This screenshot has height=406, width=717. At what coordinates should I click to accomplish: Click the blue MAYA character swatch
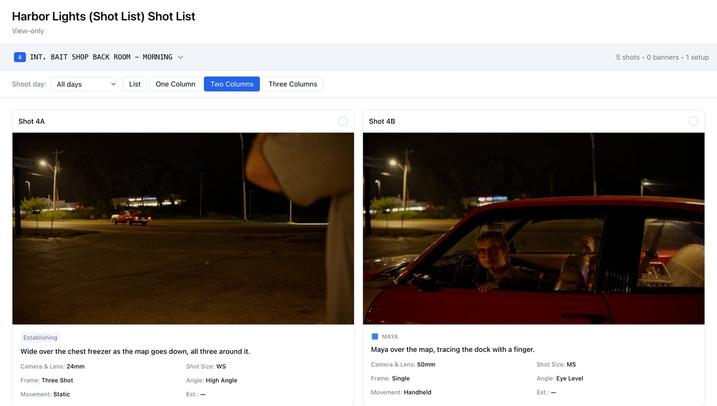pyautogui.click(x=375, y=337)
